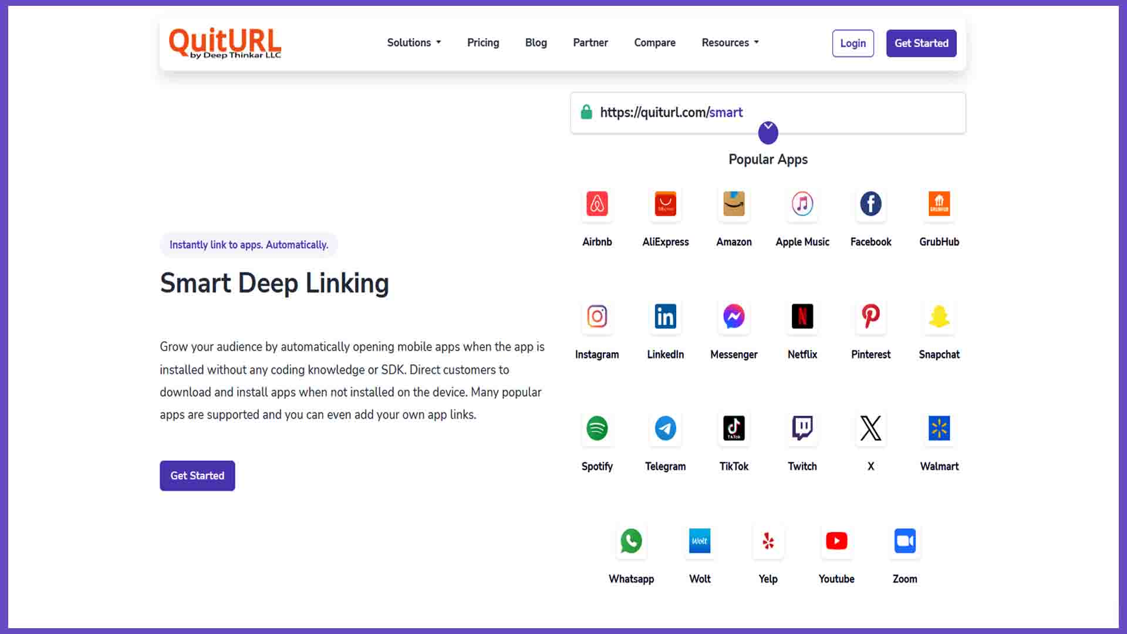Select the Zoom app icon
This screenshot has width=1127, height=634.
[905, 541]
